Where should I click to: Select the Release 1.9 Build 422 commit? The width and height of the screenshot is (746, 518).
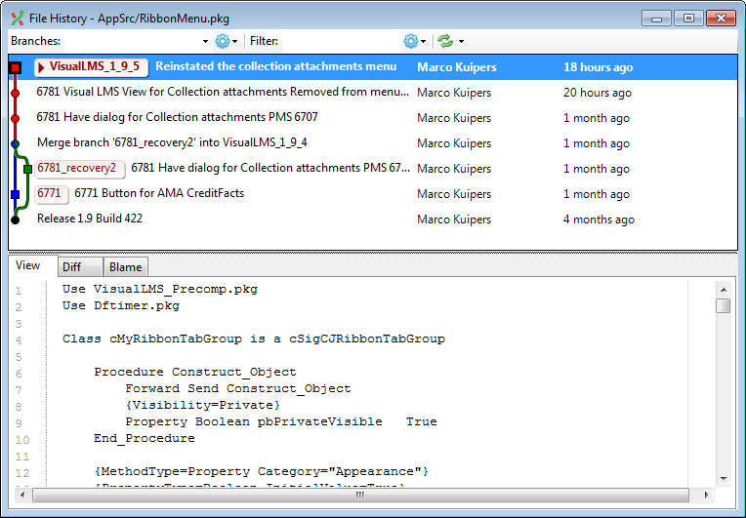[x=90, y=219]
